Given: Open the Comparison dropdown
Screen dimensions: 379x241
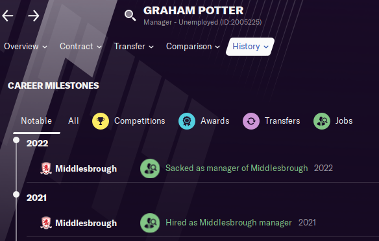Looking at the screenshot, I should pyautogui.click(x=193, y=46).
